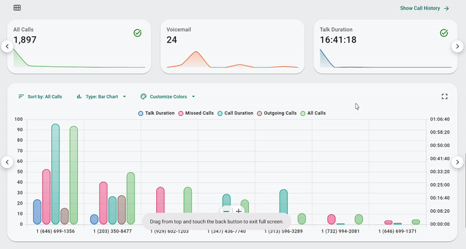Enter chart full screen mode
This screenshot has height=249, width=466.
coord(444,96)
